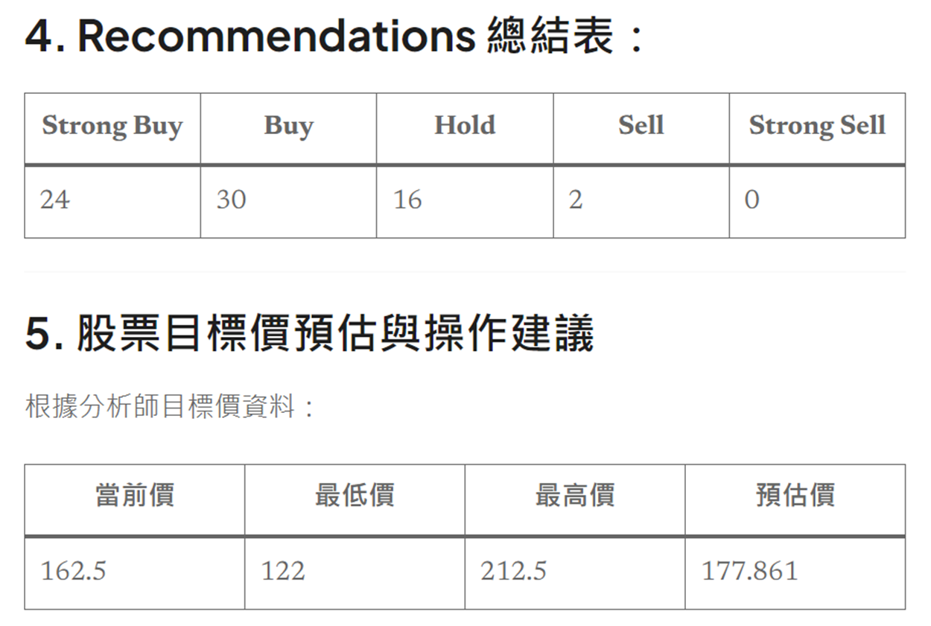
Task: Select the "最低價" header cell
Action: [355, 496]
